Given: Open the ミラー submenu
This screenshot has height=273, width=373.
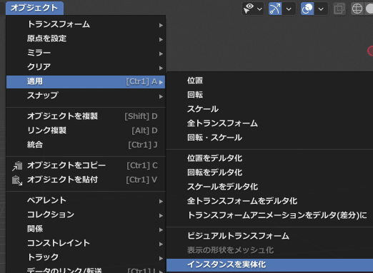Looking at the screenshot, I should coord(86,53).
